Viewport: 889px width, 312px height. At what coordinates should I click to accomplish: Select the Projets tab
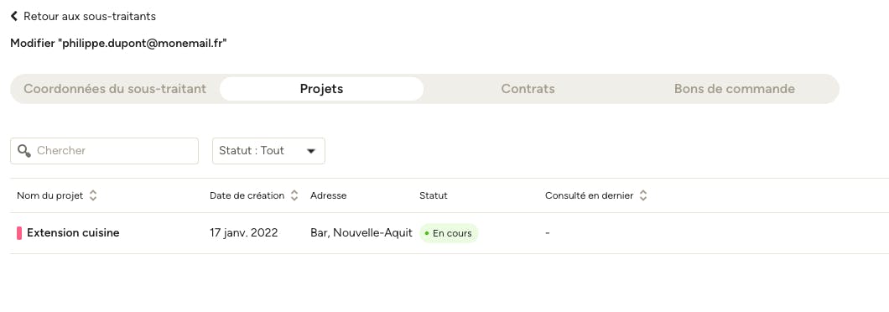tap(321, 89)
